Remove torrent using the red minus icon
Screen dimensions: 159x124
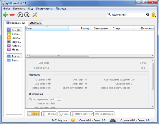click(x=12, y=15)
